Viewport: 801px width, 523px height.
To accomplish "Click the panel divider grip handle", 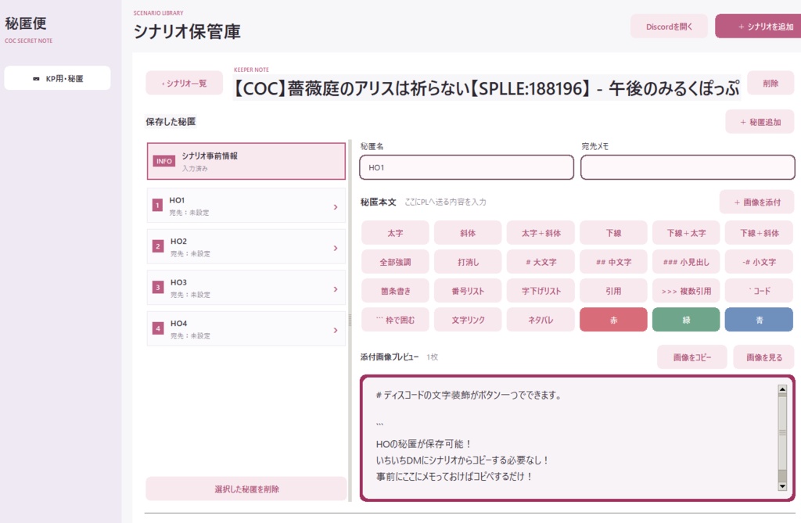I will pos(350,321).
